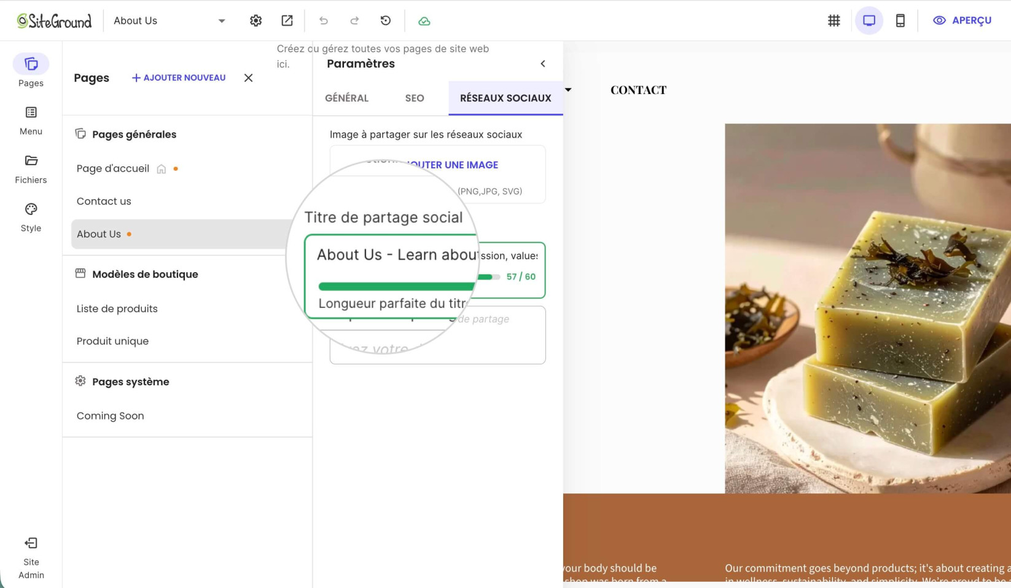Screen dimensions: 1011x588
Task: Click the Pages générales heading
Action: click(x=134, y=135)
